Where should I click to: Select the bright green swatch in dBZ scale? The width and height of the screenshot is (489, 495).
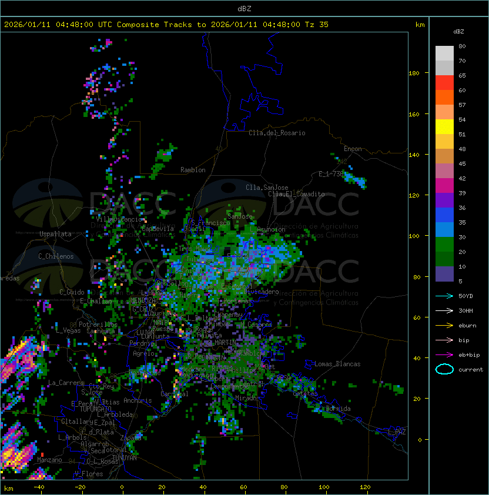tap(444, 245)
